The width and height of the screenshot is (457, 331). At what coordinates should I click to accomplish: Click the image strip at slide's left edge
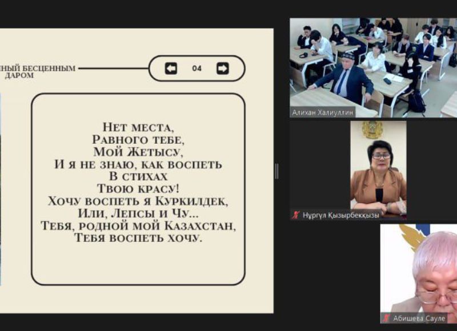[1, 188]
